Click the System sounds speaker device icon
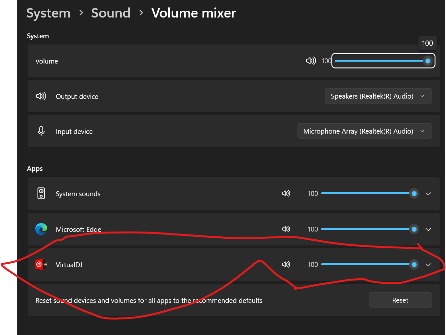The height and width of the screenshot is (335, 446). (x=41, y=194)
